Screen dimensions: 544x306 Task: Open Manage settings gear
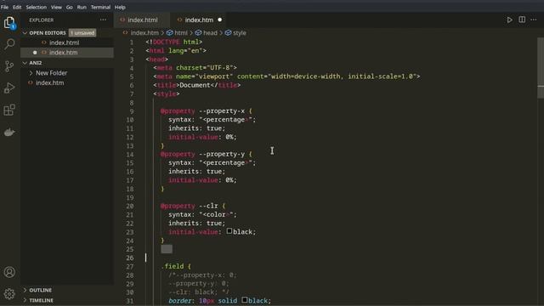point(9,294)
